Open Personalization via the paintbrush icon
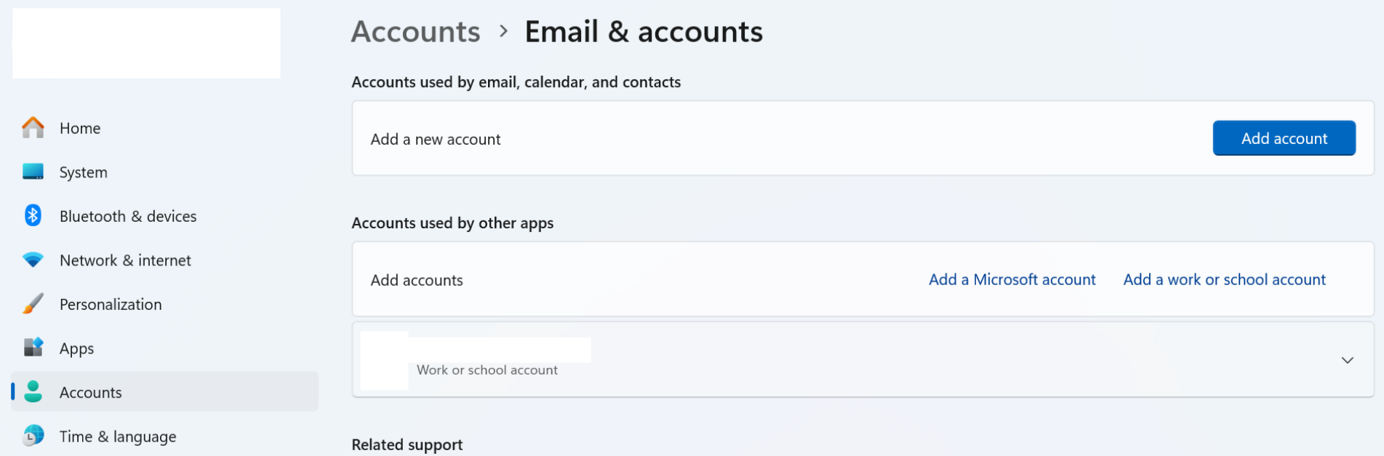Screen dimensions: 1384x456 pyautogui.click(x=33, y=303)
